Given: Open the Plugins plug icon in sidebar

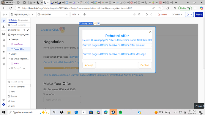Looking at the screenshot, I should click(x=4, y=52).
